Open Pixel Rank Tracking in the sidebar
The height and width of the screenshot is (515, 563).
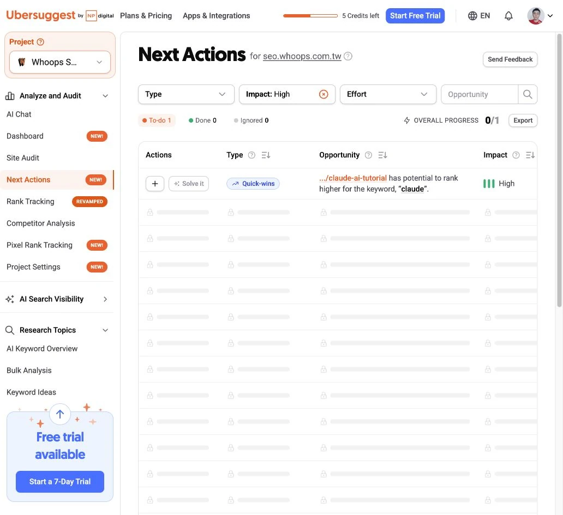(39, 245)
